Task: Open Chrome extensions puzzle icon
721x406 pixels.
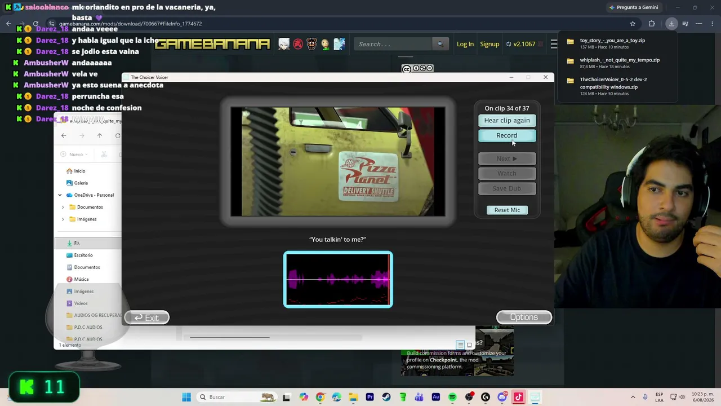Action: (652, 24)
